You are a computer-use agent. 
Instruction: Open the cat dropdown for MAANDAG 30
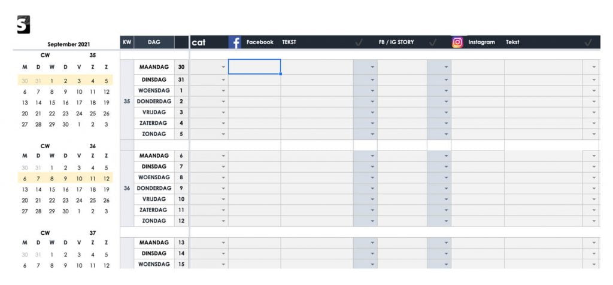coord(223,67)
